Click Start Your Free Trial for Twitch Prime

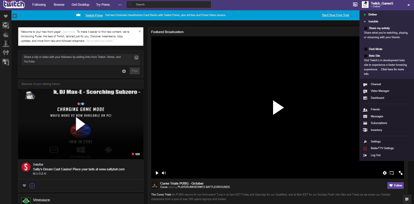pyautogui.click(x=335, y=15)
